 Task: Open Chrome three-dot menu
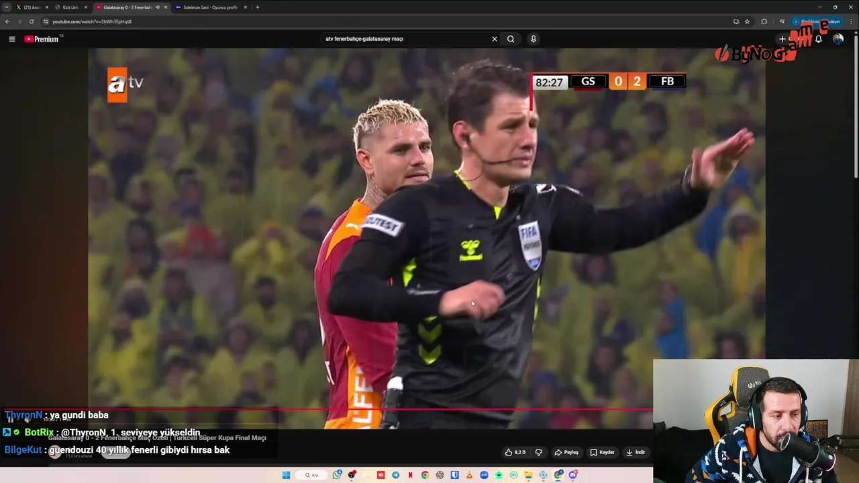(852, 21)
